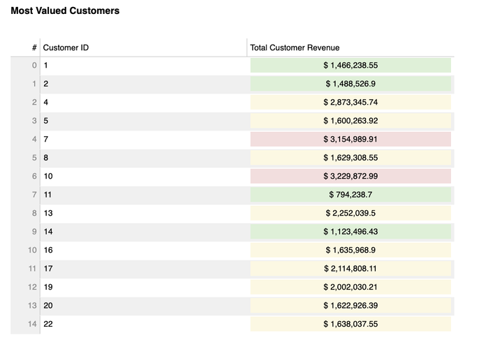488x342 pixels.
Task: Select row index number 12
Action: coord(32,287)
